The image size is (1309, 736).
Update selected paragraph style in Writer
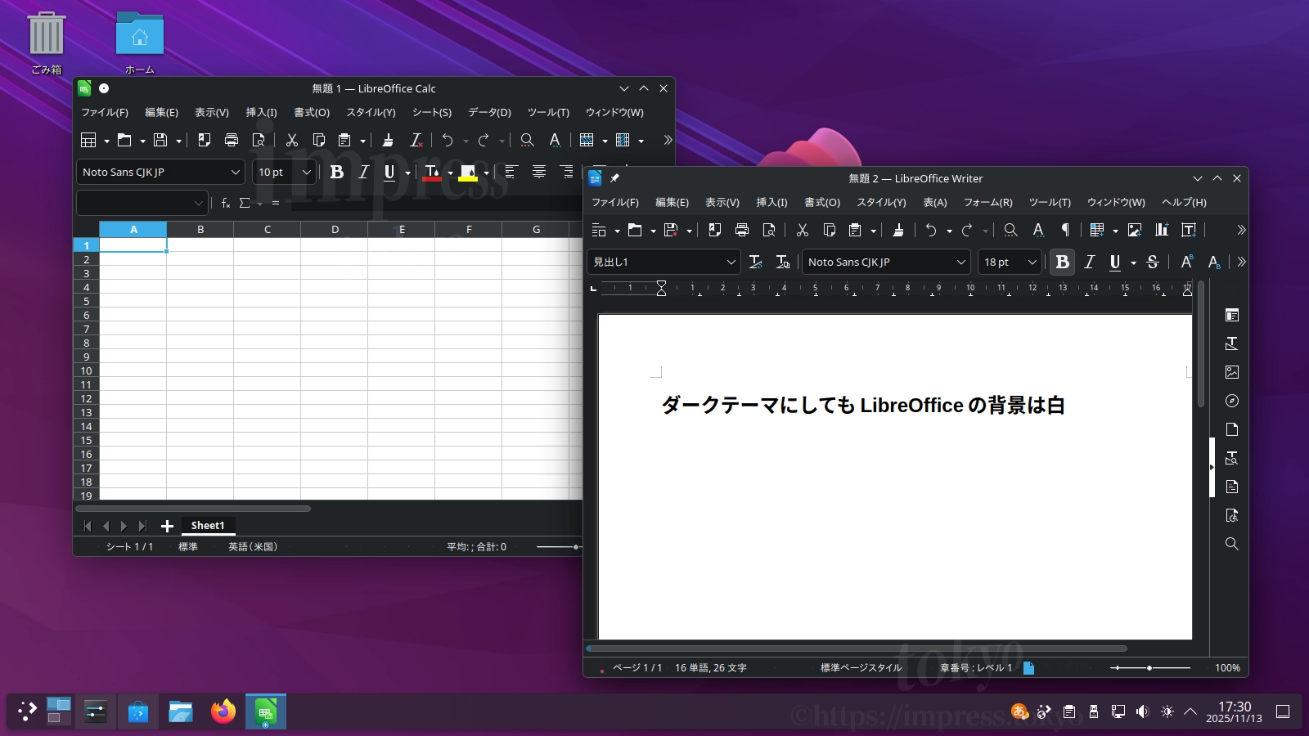(x=756, y=262)
